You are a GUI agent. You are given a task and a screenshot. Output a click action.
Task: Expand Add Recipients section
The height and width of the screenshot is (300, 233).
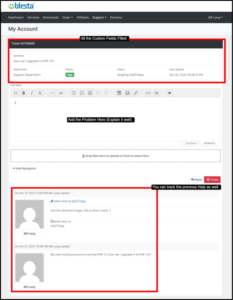24,168
